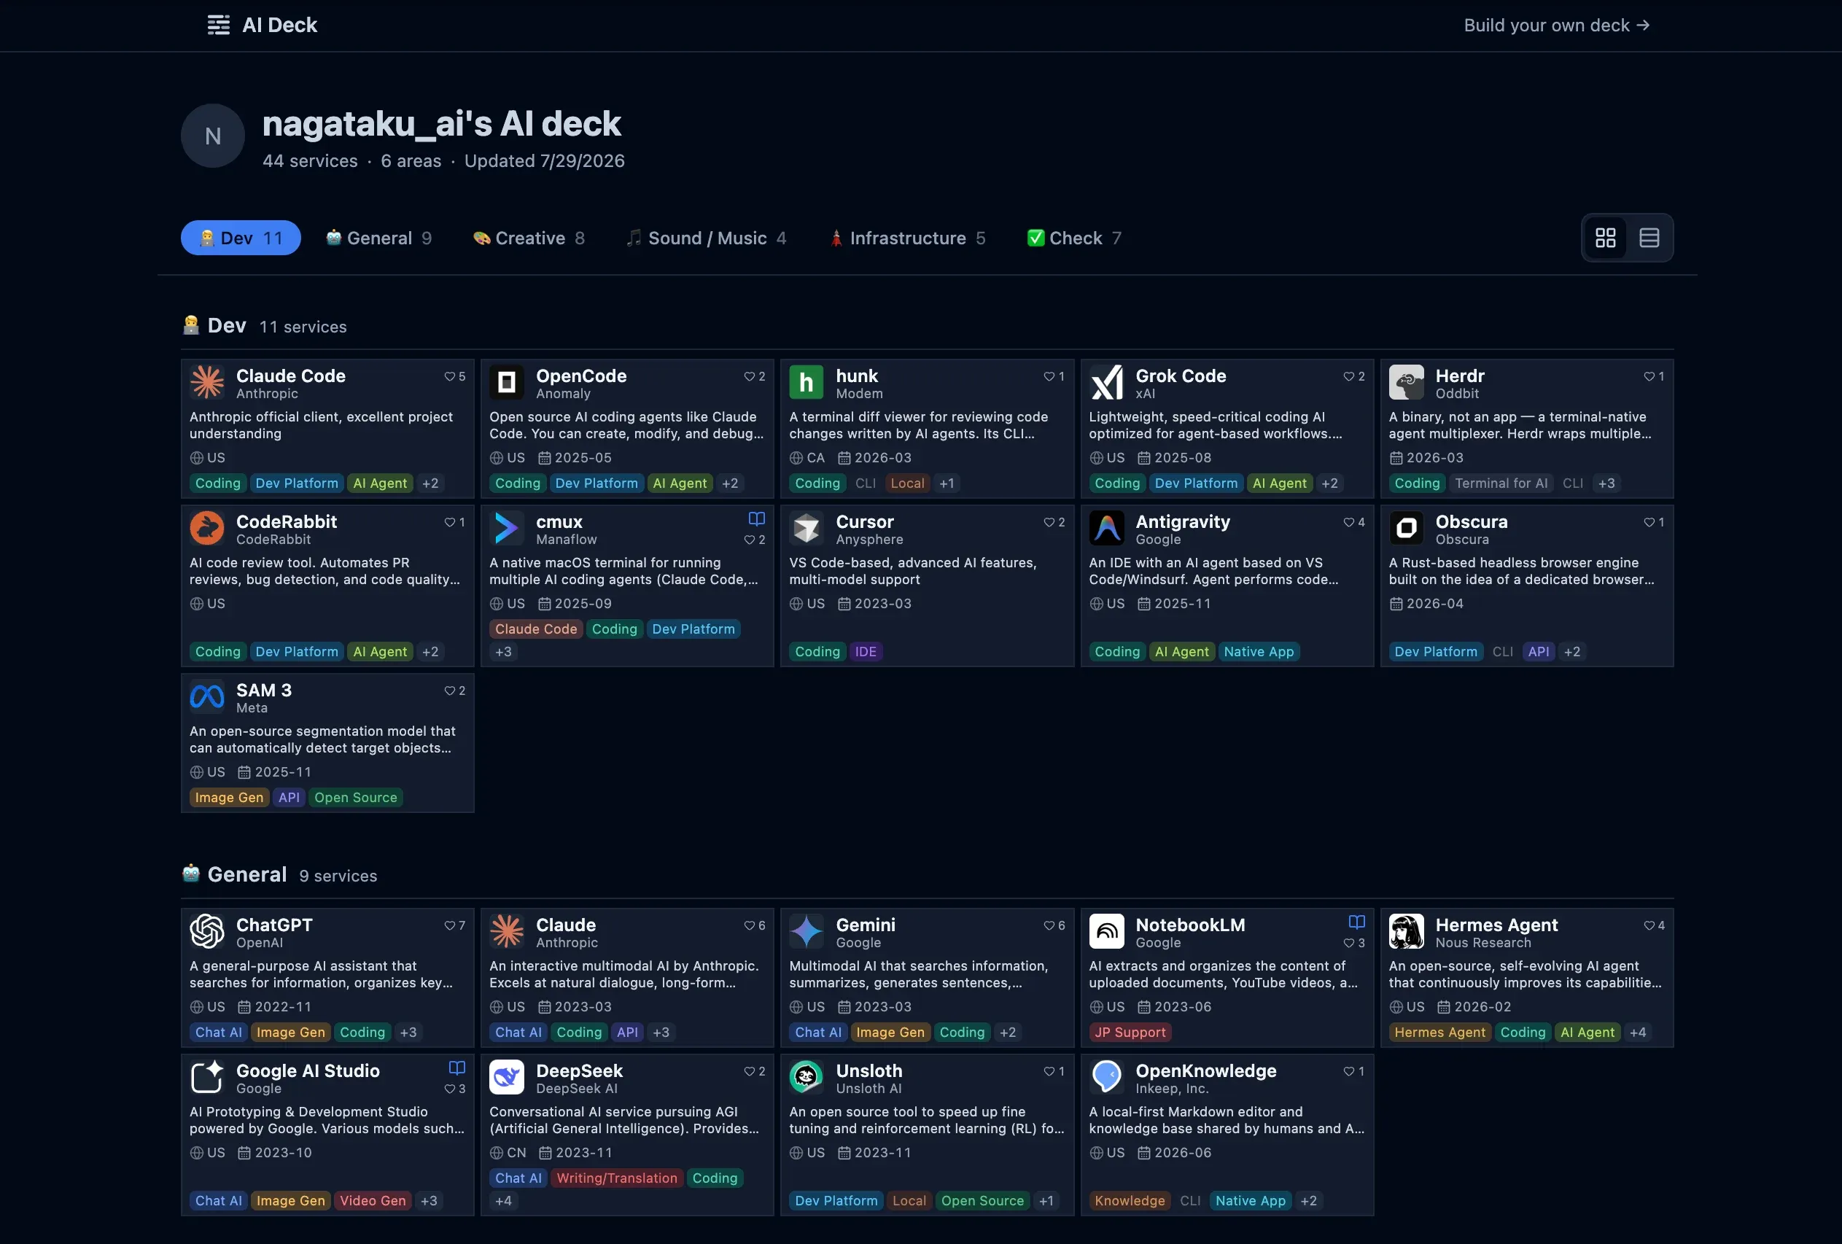This screenshot has height=1244, width=1842.
Task: Click the Hermes Agent portrait logo
Action: point(1406,931)
